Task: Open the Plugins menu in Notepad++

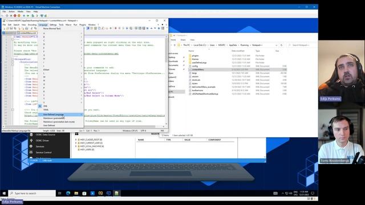Action: pyautogui.click(x=83, y=24)
